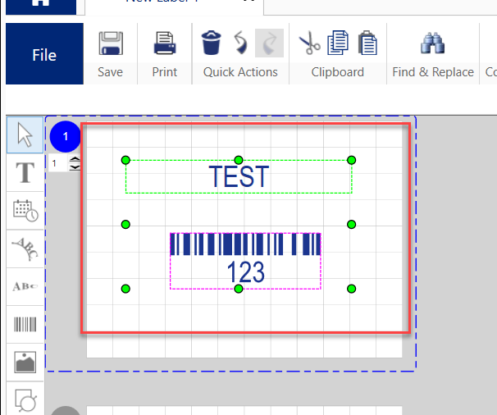The image size is (497, 415).
Task: Select the image insert tool
Action: (x=25, y=361)
